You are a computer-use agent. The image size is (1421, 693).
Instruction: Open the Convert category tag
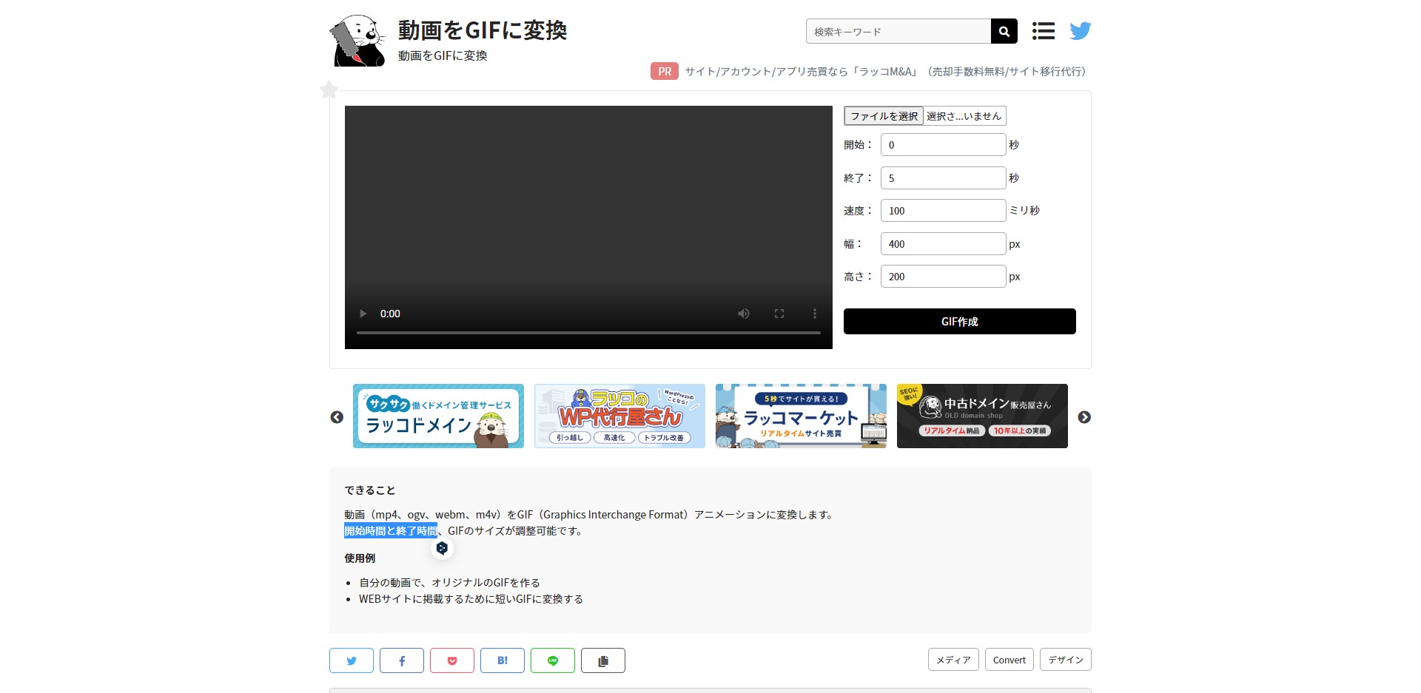(1009, 660)
